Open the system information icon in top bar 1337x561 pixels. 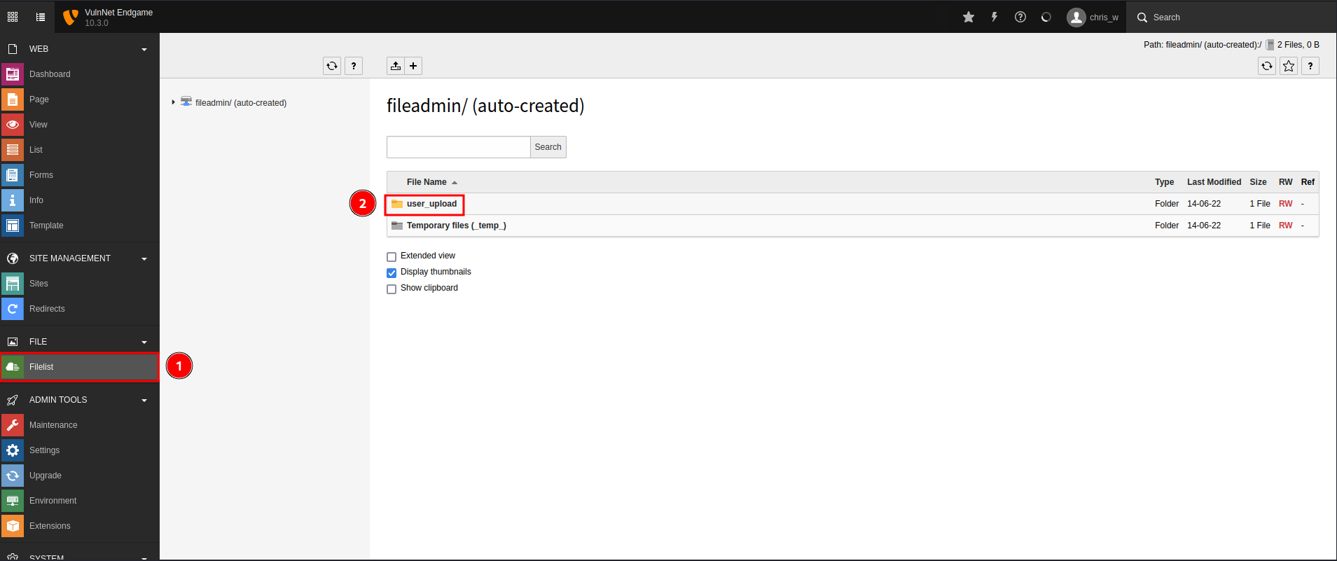click(1046, 17)
